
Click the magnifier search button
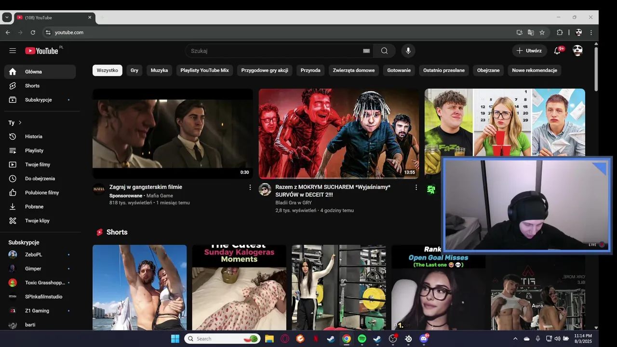tap(384, 51)
